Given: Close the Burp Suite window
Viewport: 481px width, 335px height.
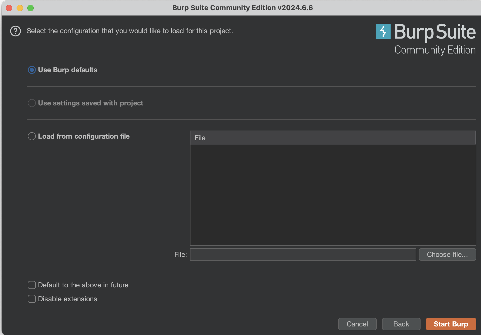Looking at the screenshot, I should [x=9, y=8].
